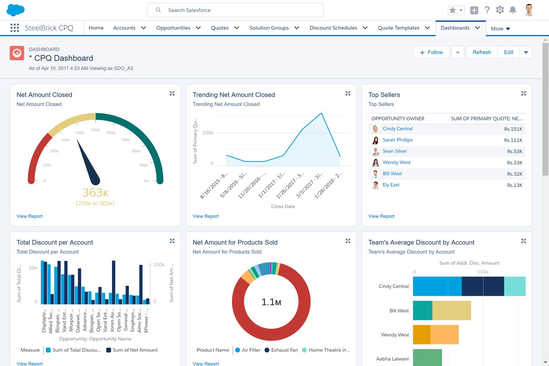Expand the Top Sellers widget

tap(523, 94)
